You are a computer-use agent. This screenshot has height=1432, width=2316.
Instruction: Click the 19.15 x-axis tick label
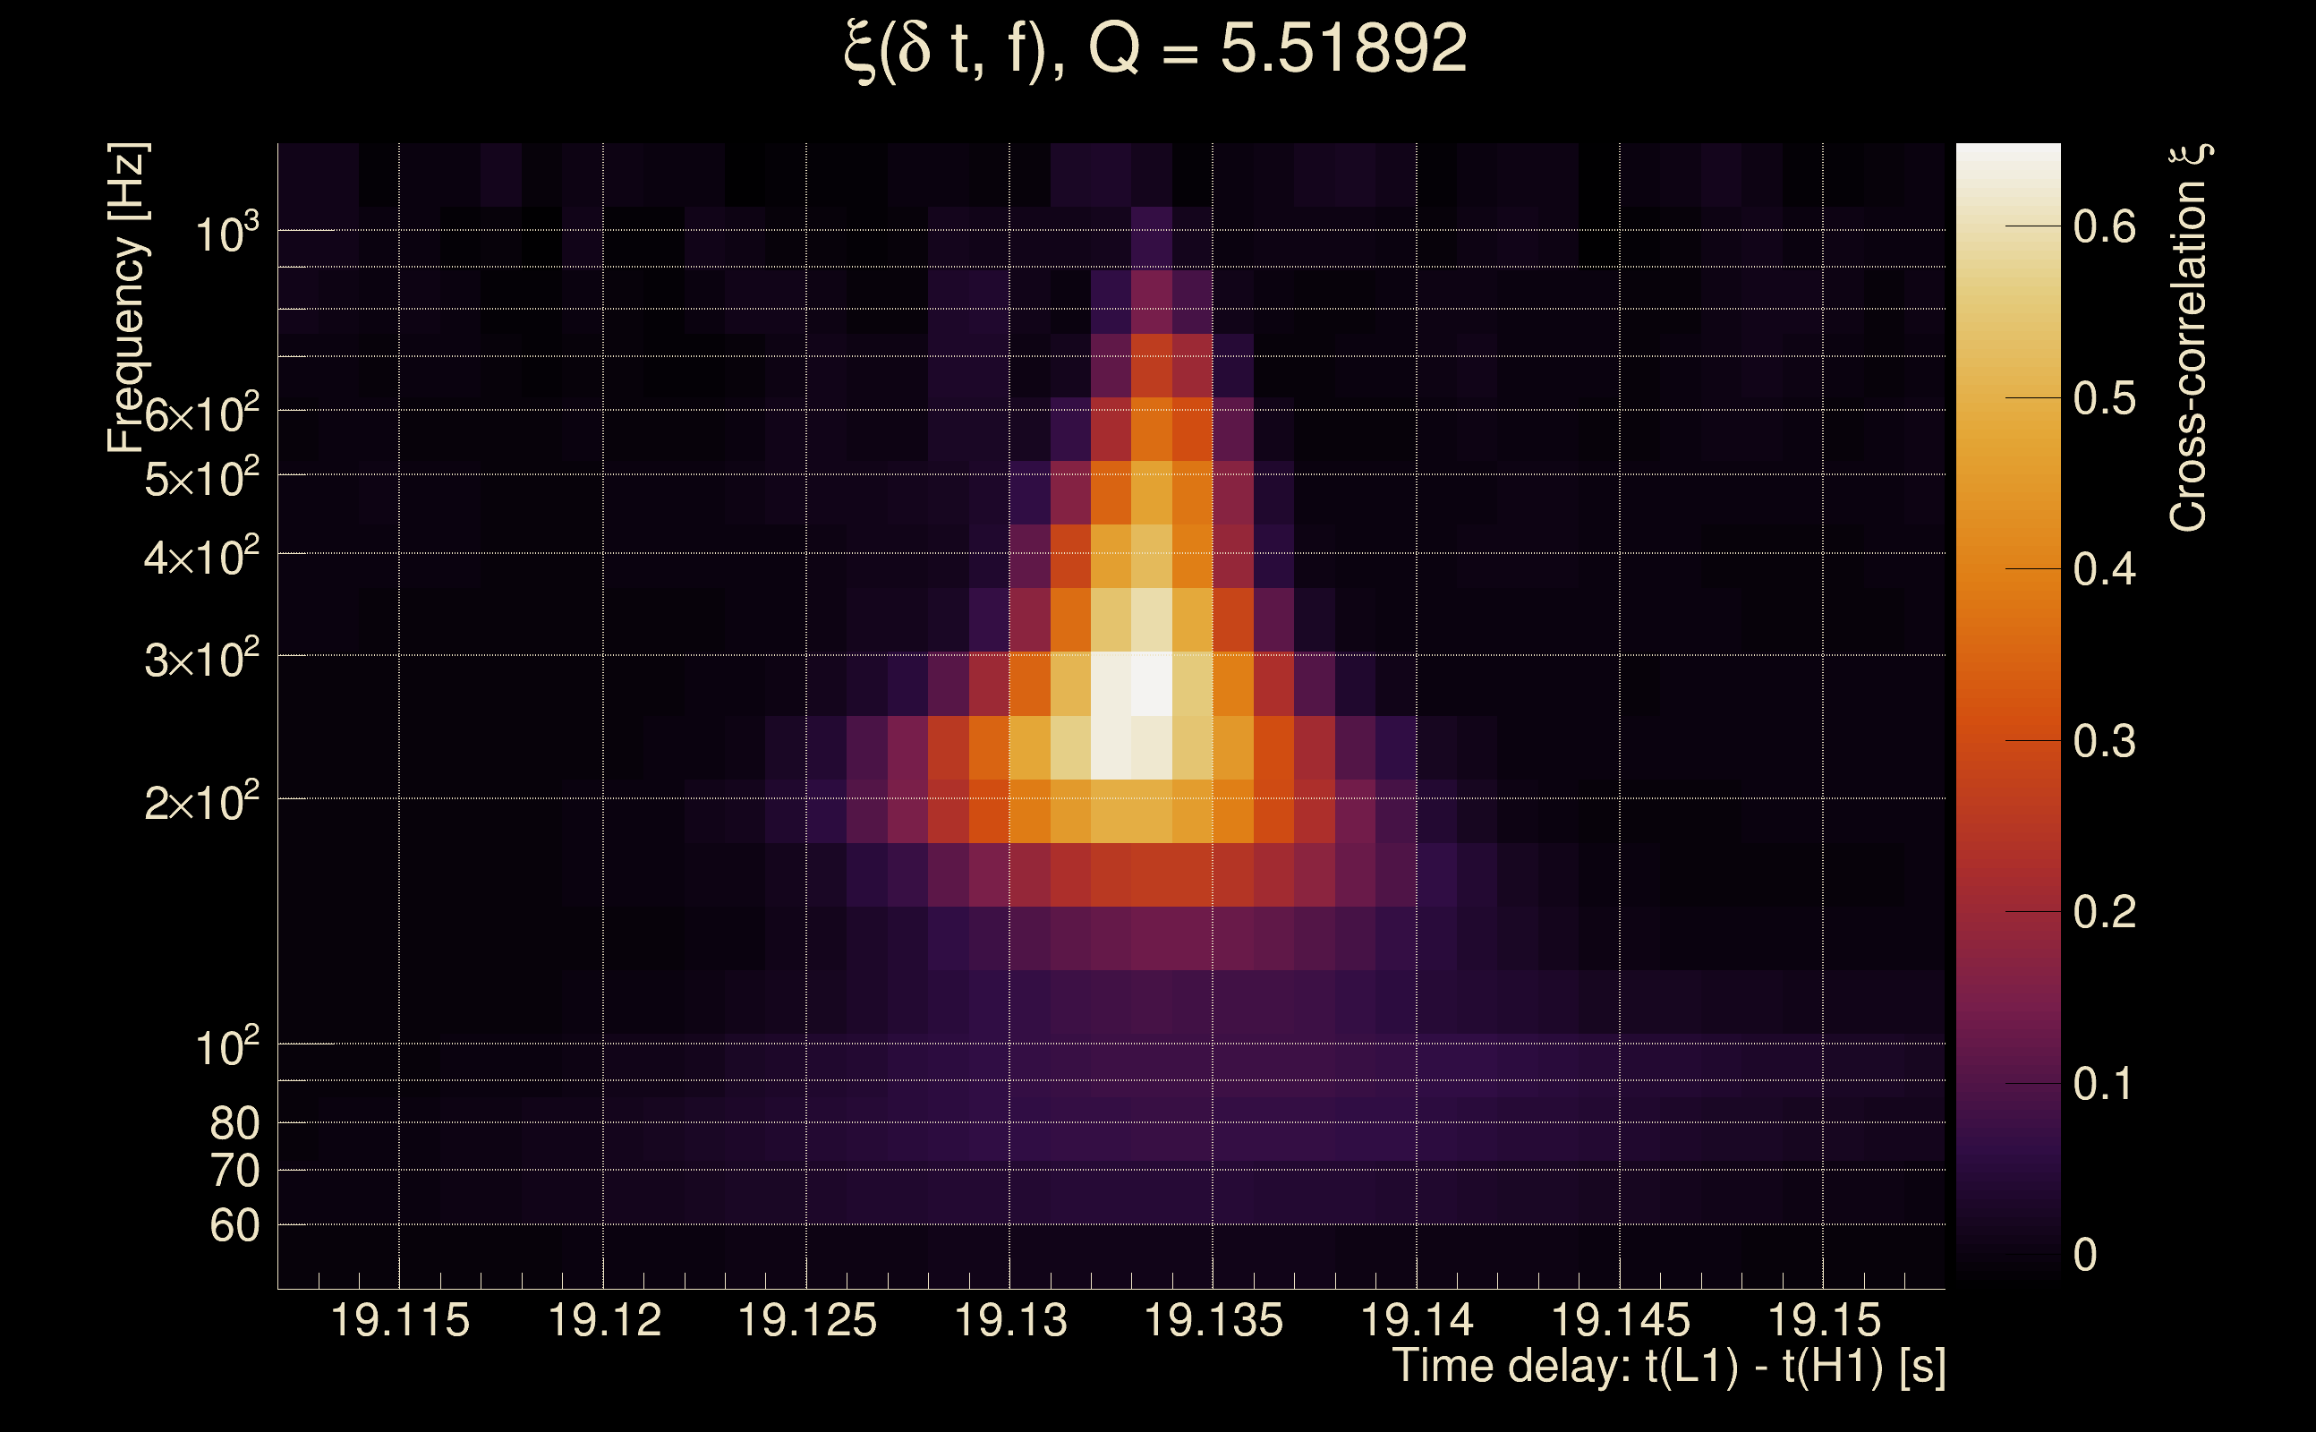[1824, 1321]
